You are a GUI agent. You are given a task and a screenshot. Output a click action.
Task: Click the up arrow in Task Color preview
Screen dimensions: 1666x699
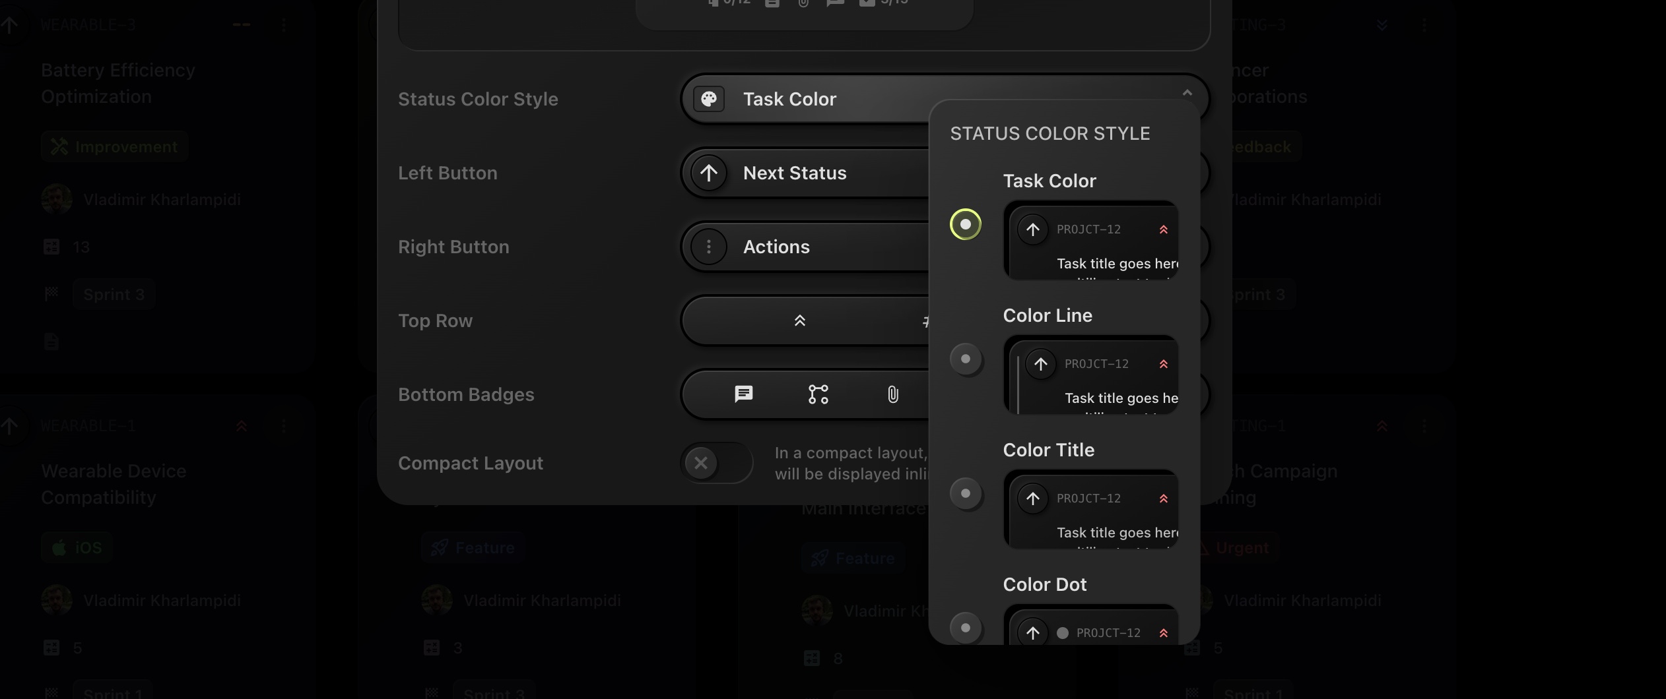[x=1033, y=229]
